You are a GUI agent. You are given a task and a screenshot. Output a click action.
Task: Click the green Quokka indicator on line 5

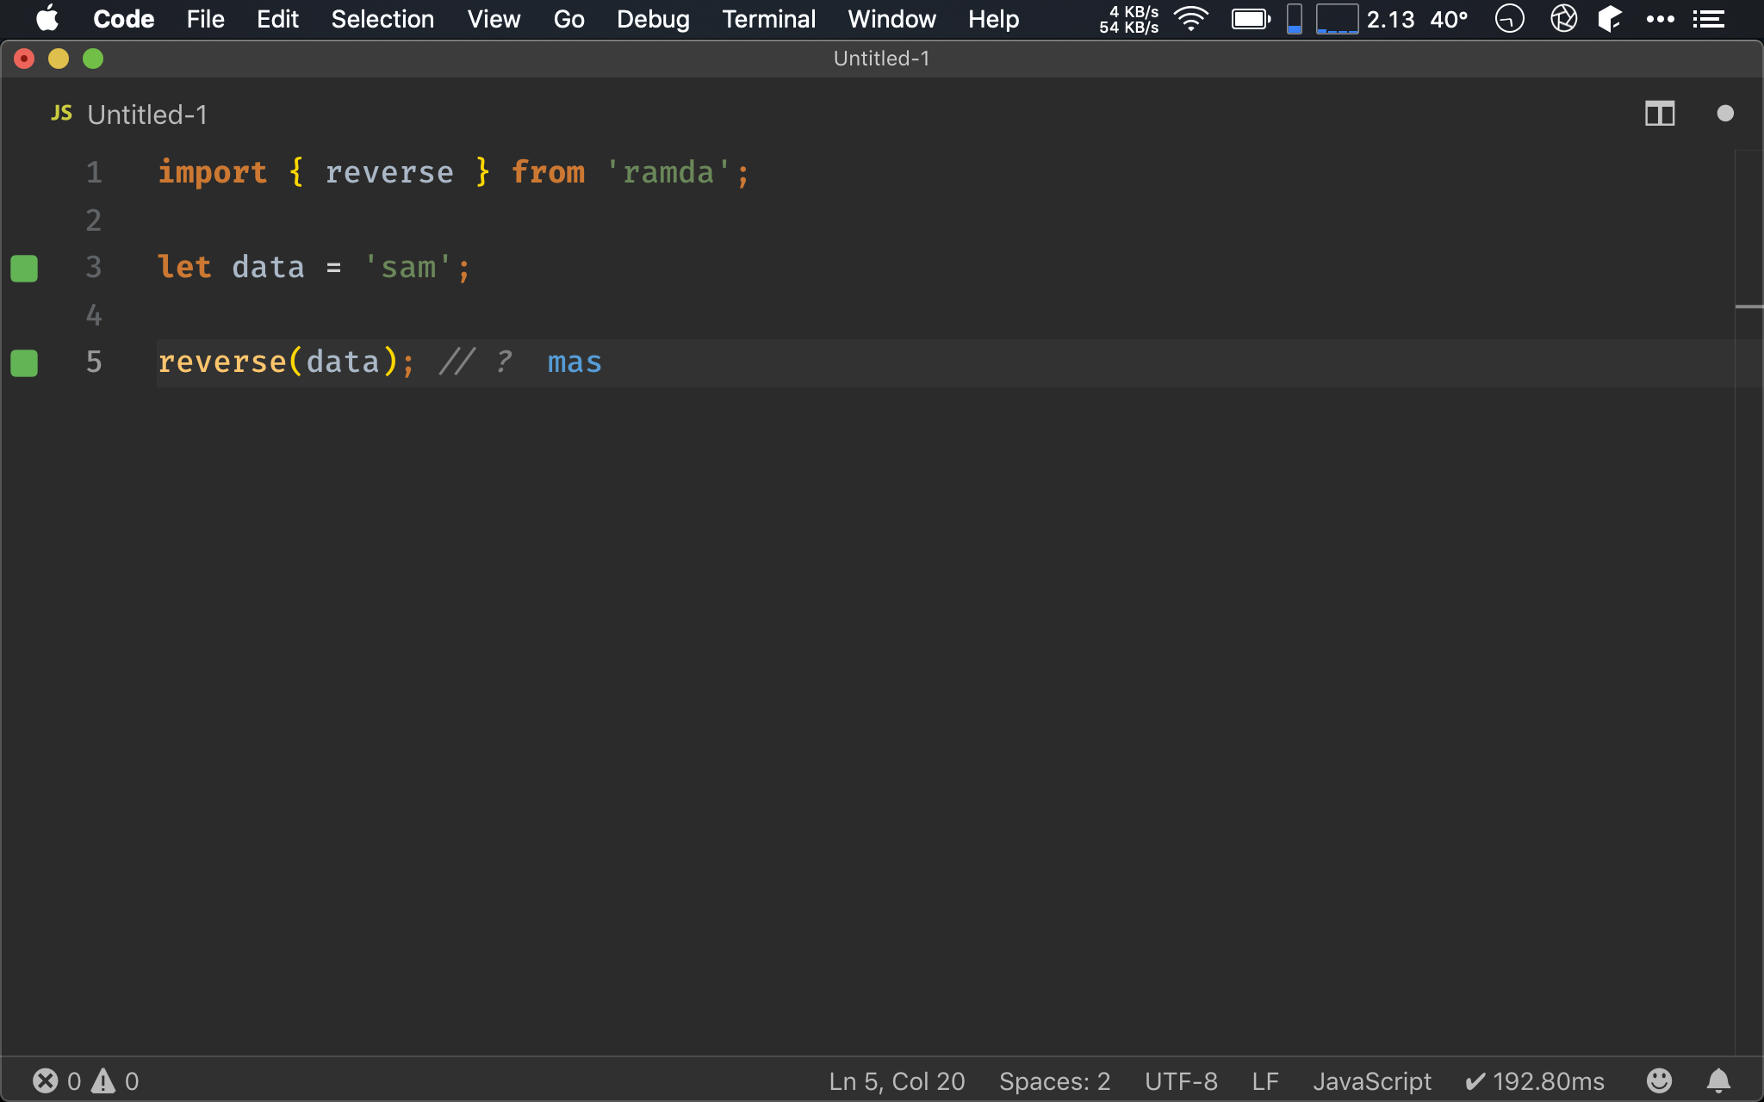click(24, 363)
